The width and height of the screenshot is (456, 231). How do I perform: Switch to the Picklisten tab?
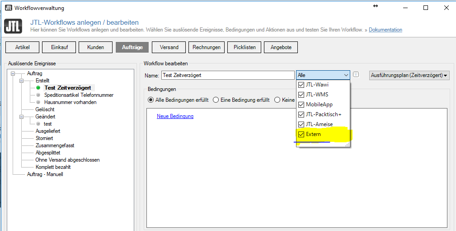tap(244, 47)
